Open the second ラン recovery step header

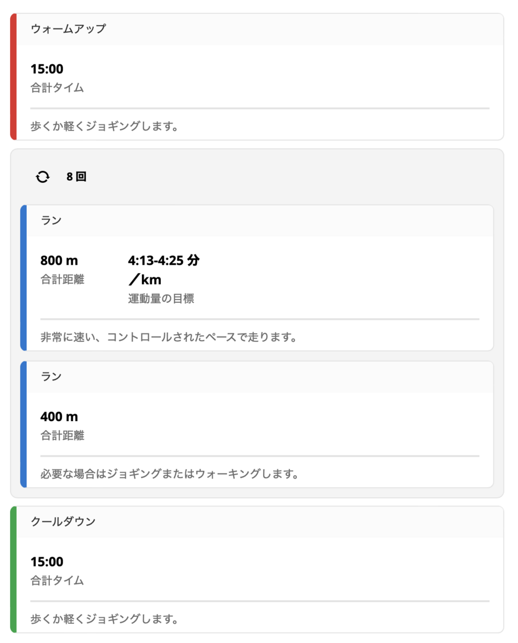260,377
